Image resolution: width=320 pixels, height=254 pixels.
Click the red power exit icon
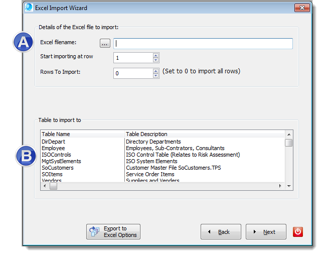click(298, 231)
